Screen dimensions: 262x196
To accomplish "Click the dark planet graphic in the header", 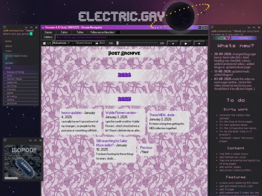I will [x=180, y=16].
